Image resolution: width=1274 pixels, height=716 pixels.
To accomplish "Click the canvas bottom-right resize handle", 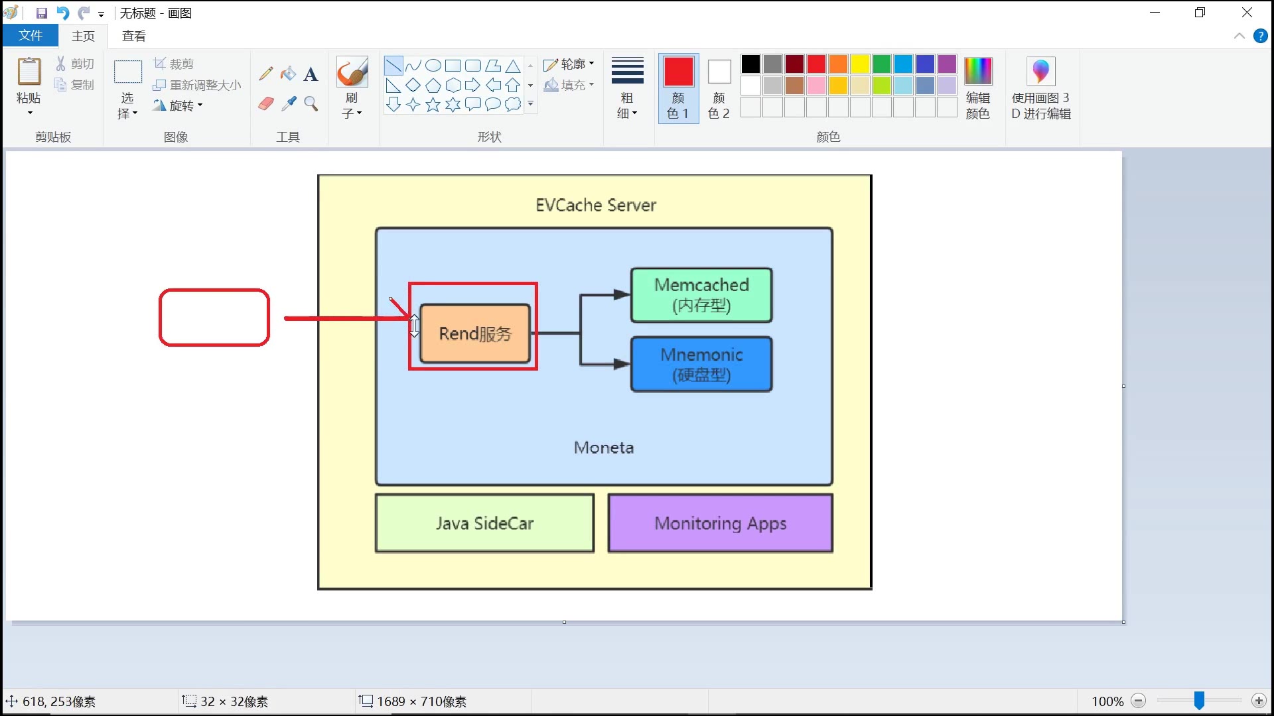I will coord(1123,622).
